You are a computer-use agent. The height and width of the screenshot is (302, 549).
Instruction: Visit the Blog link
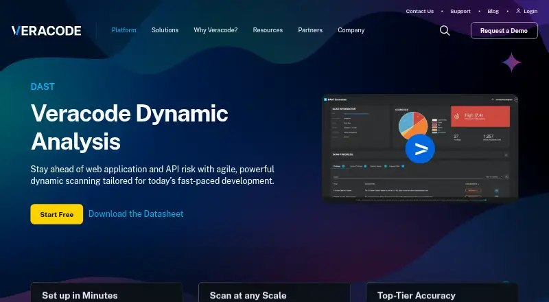coord(493,11)
